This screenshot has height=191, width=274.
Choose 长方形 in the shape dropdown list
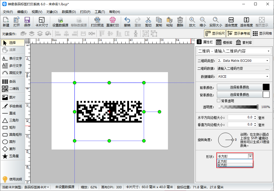[x=235, y=165]
